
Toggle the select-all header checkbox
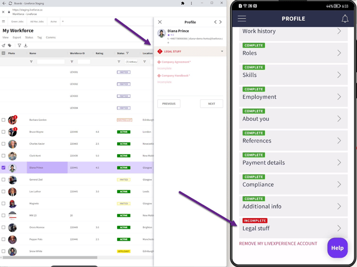point(3,53)
